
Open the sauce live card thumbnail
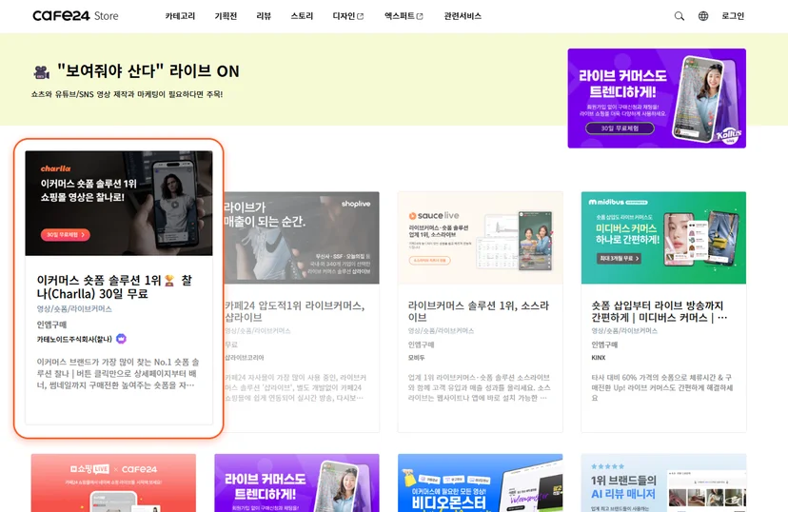[480, 237]
